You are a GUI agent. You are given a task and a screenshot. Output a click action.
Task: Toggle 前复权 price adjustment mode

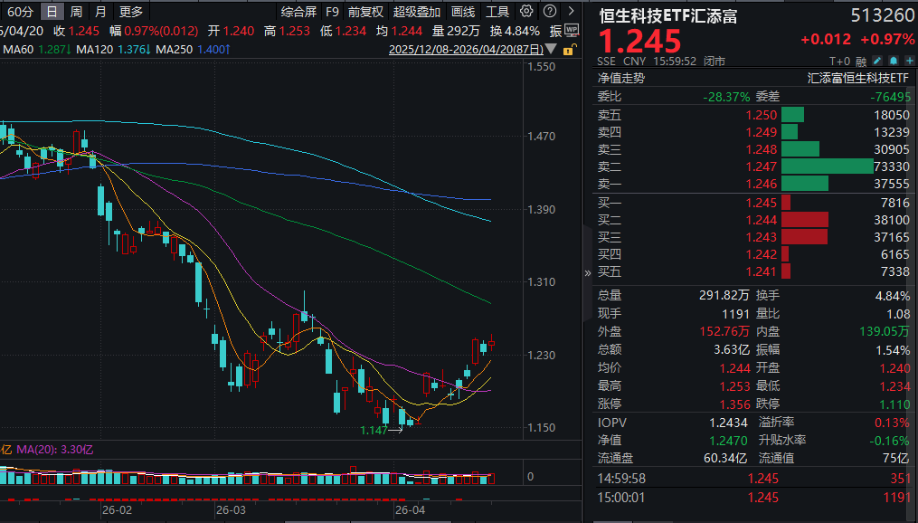[365, 12]
